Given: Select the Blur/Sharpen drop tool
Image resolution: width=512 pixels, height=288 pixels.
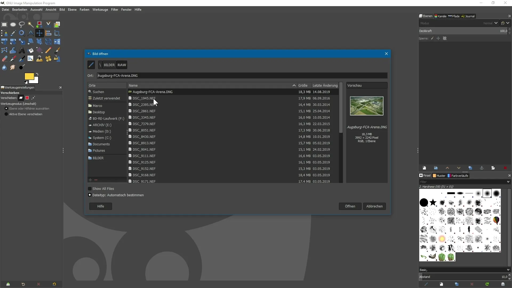Looking at the screenshot, I should [4, 67].
